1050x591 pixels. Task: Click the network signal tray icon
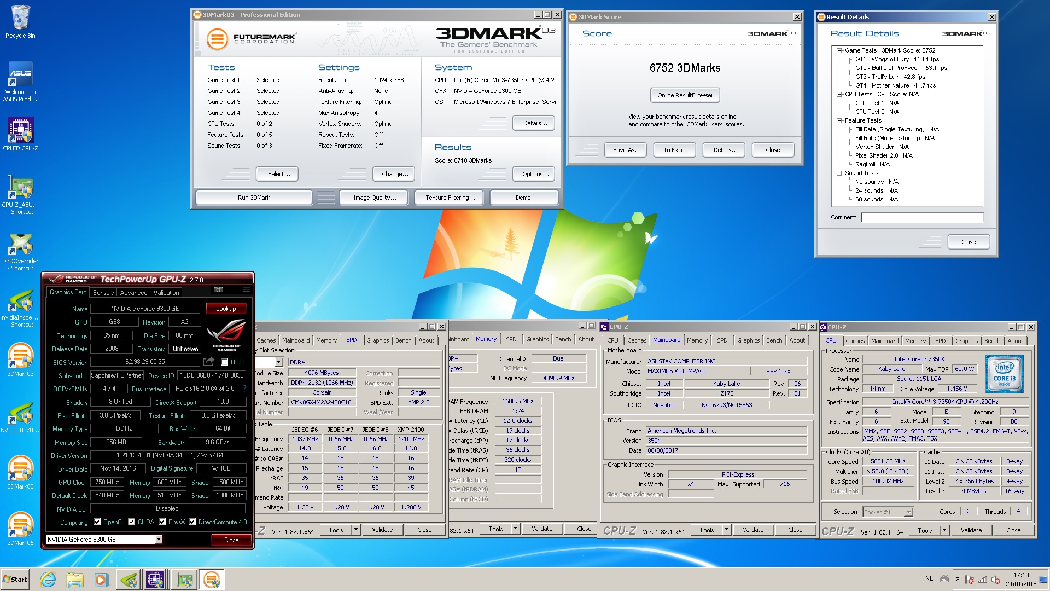pos(983,580)
